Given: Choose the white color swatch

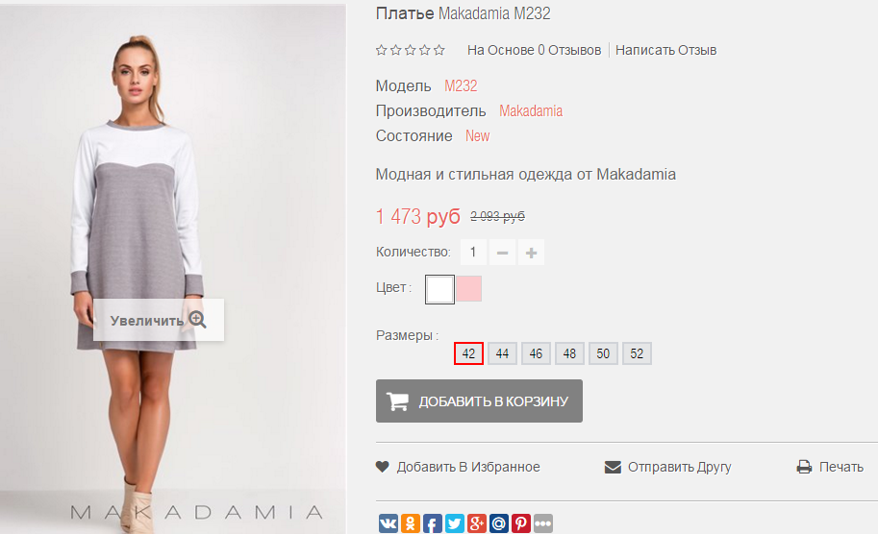Looking at the screenshot, I should click(x=439, y=289).
